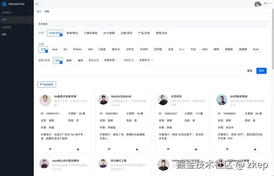Click the blue 搜索 button
Viewport: 274px width, 176px height.
coord(261,71)
